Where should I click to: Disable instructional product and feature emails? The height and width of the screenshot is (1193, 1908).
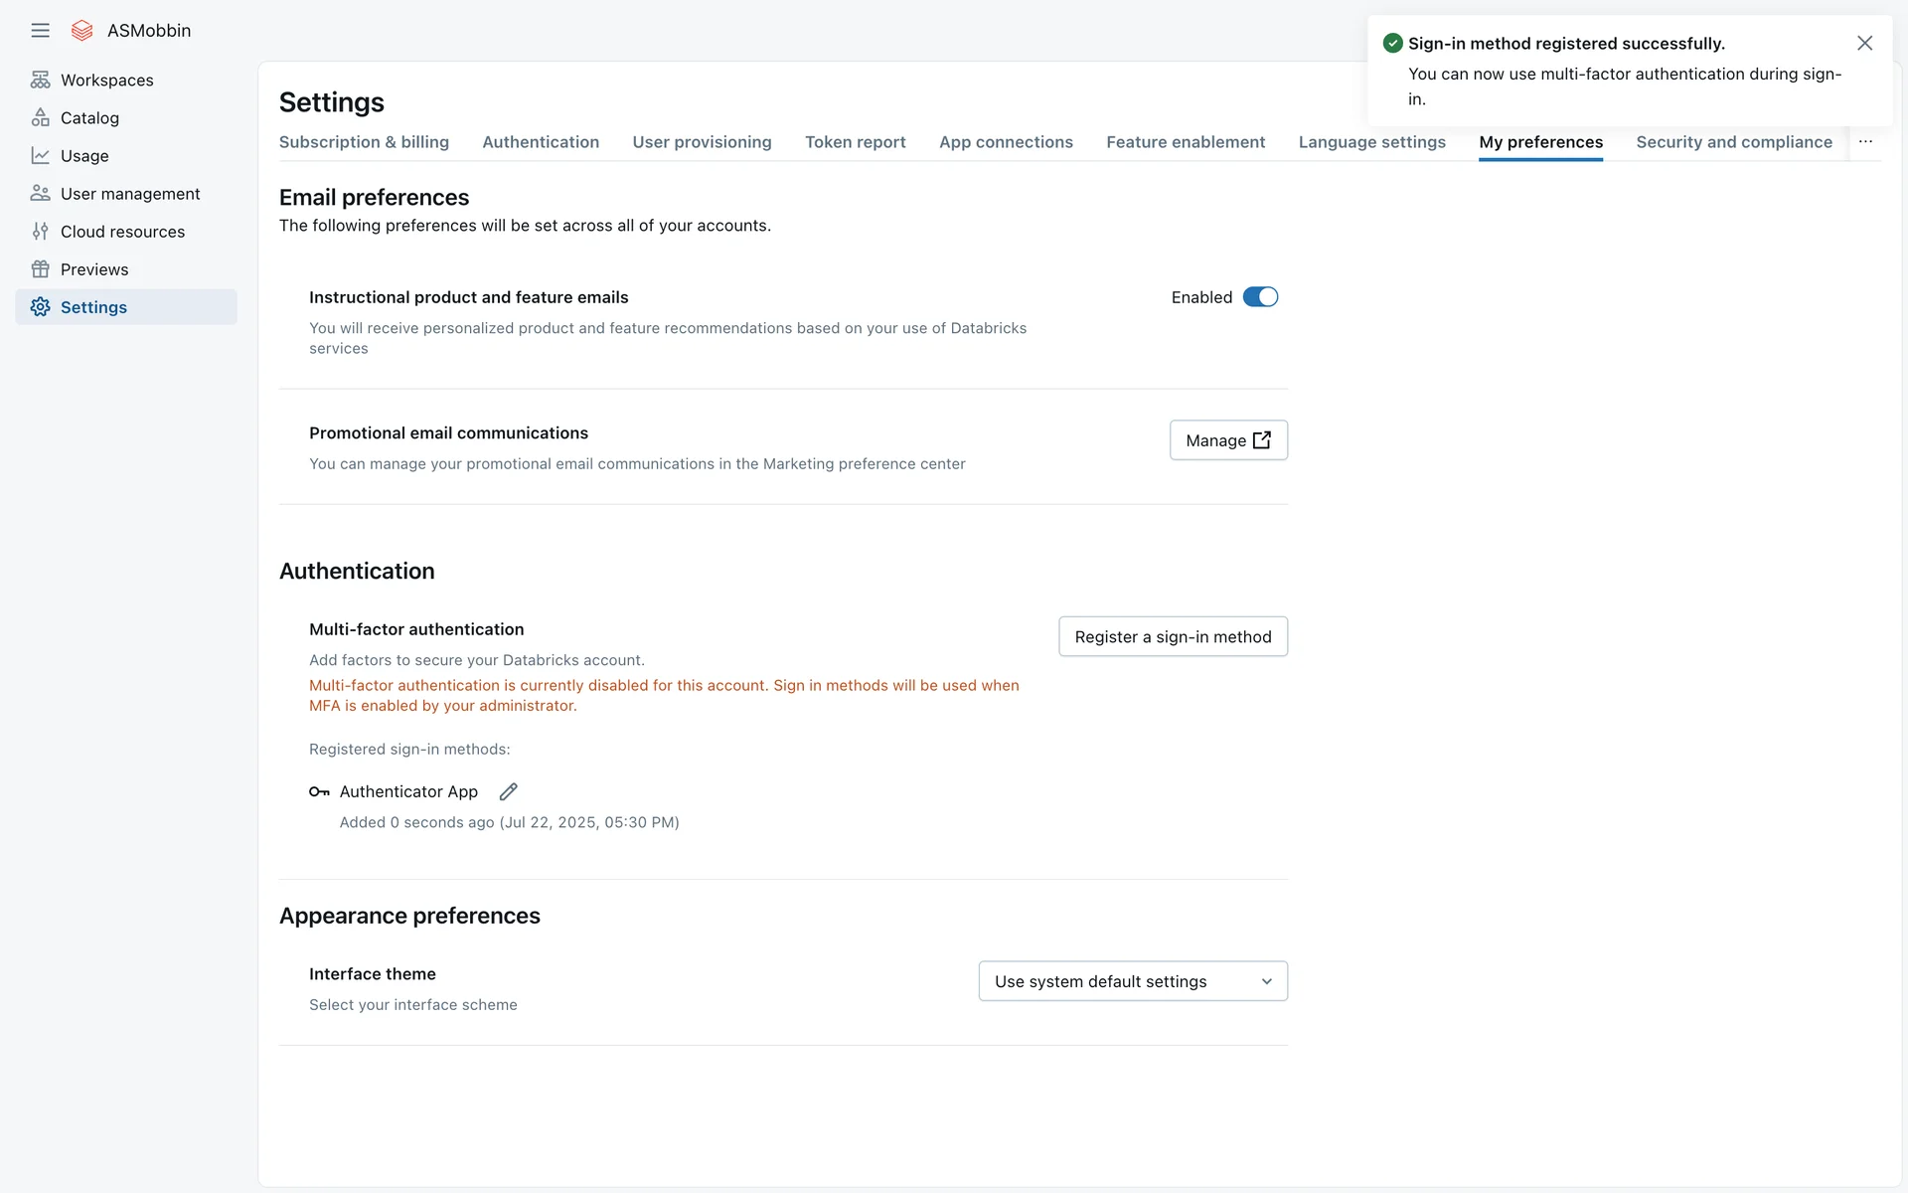pos(1260,297)
